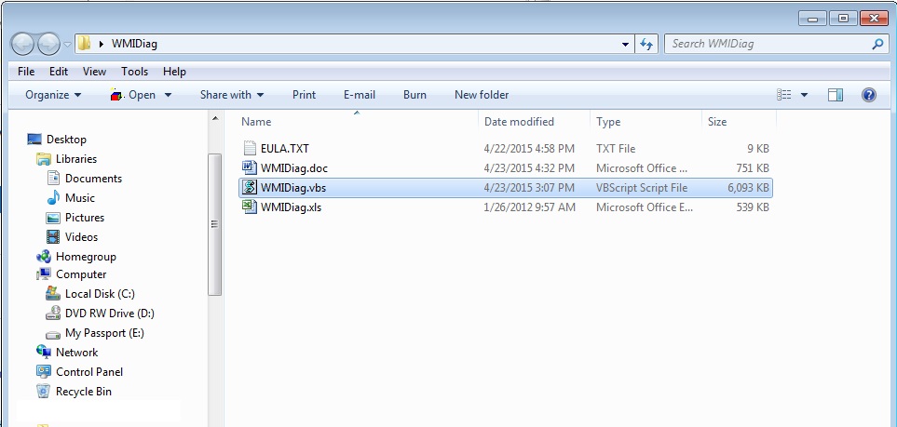Click the WMIDiag.xls file name
The width and height of the screenshot is (897, 427).
pos(292,207)
